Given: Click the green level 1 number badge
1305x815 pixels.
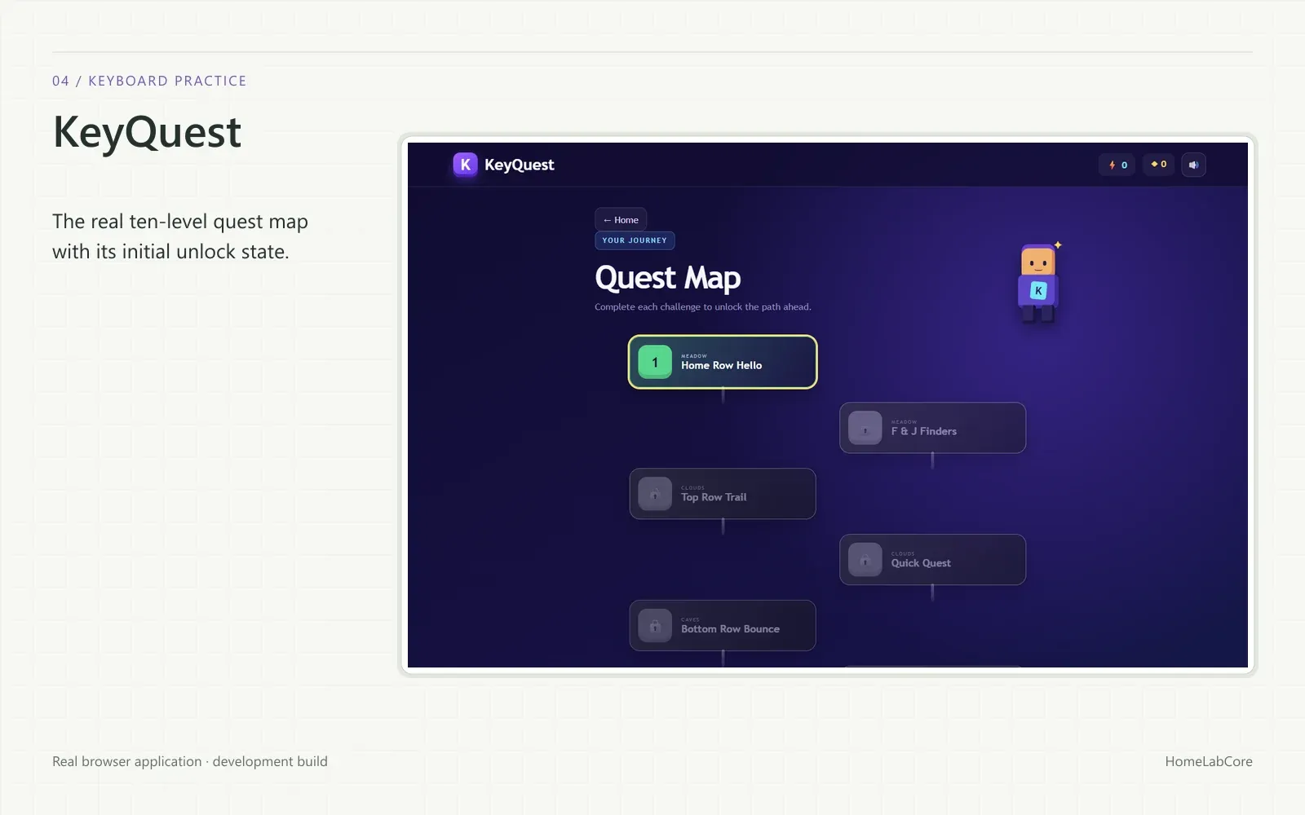Looking at the screenshot, I should click(x=655, y=362).
